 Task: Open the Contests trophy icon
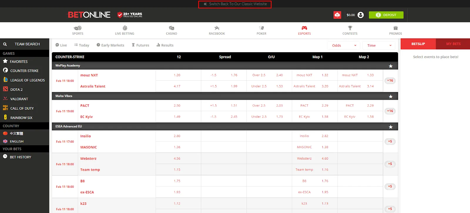point(350,28)
